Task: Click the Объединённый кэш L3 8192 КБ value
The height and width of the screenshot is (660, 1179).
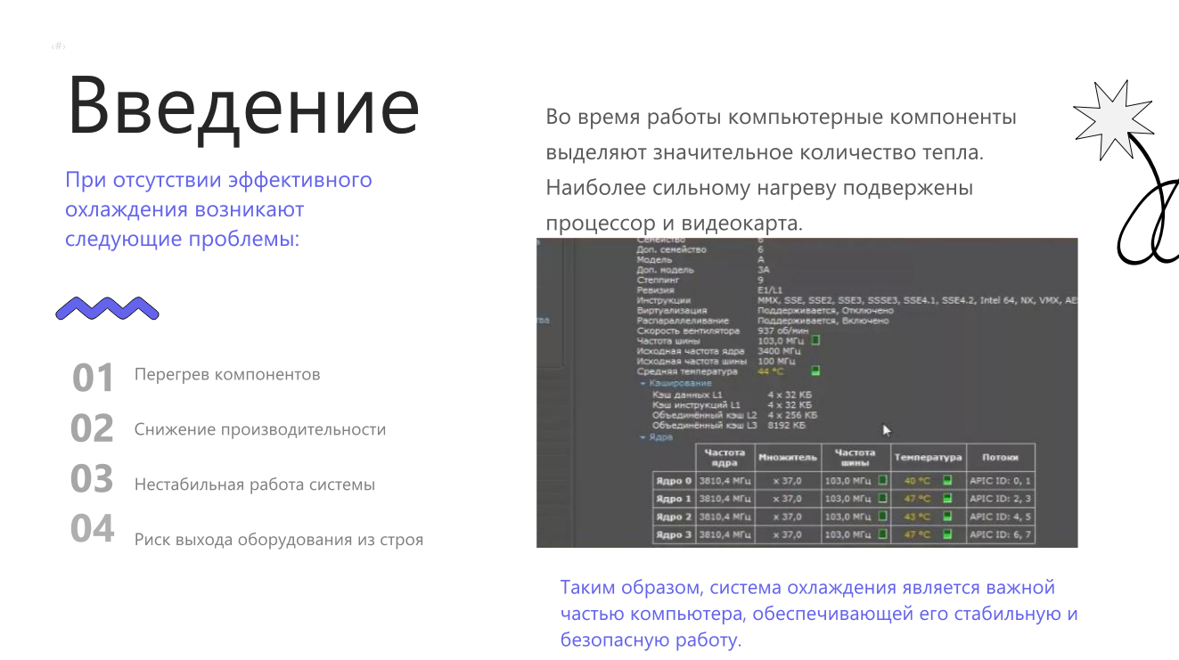Action: point(786,425)
